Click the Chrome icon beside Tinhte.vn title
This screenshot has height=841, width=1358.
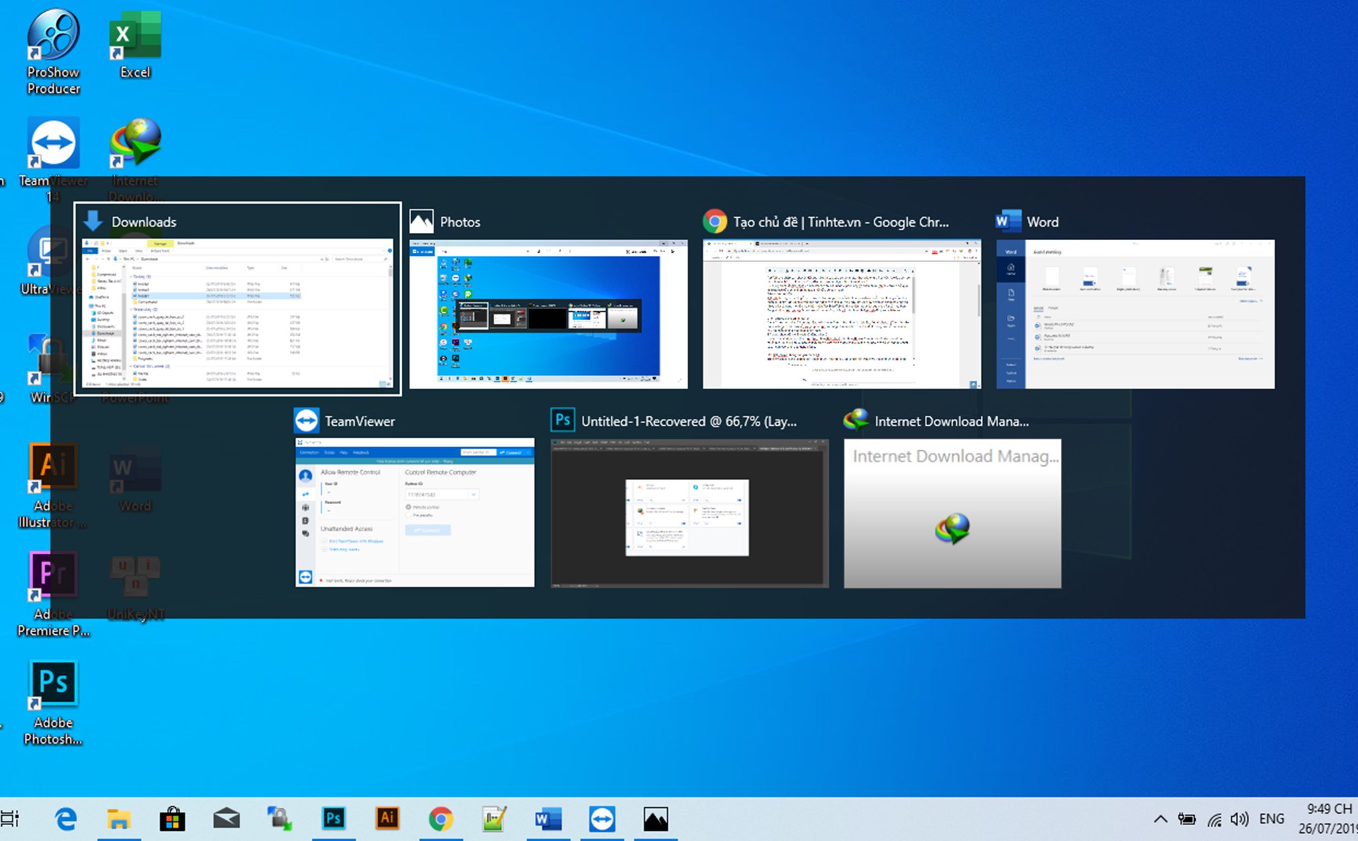(715, 222)
